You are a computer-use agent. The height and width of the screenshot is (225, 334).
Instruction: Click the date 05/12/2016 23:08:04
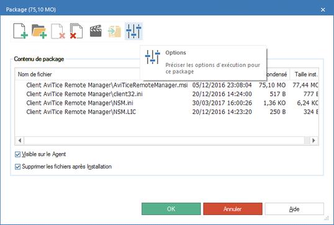click(222, 85)
